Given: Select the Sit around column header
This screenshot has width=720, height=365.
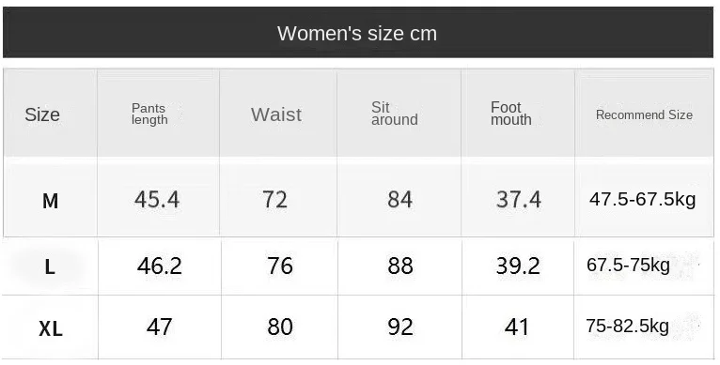Looking at the screenshot, I should tap(395, 114).
